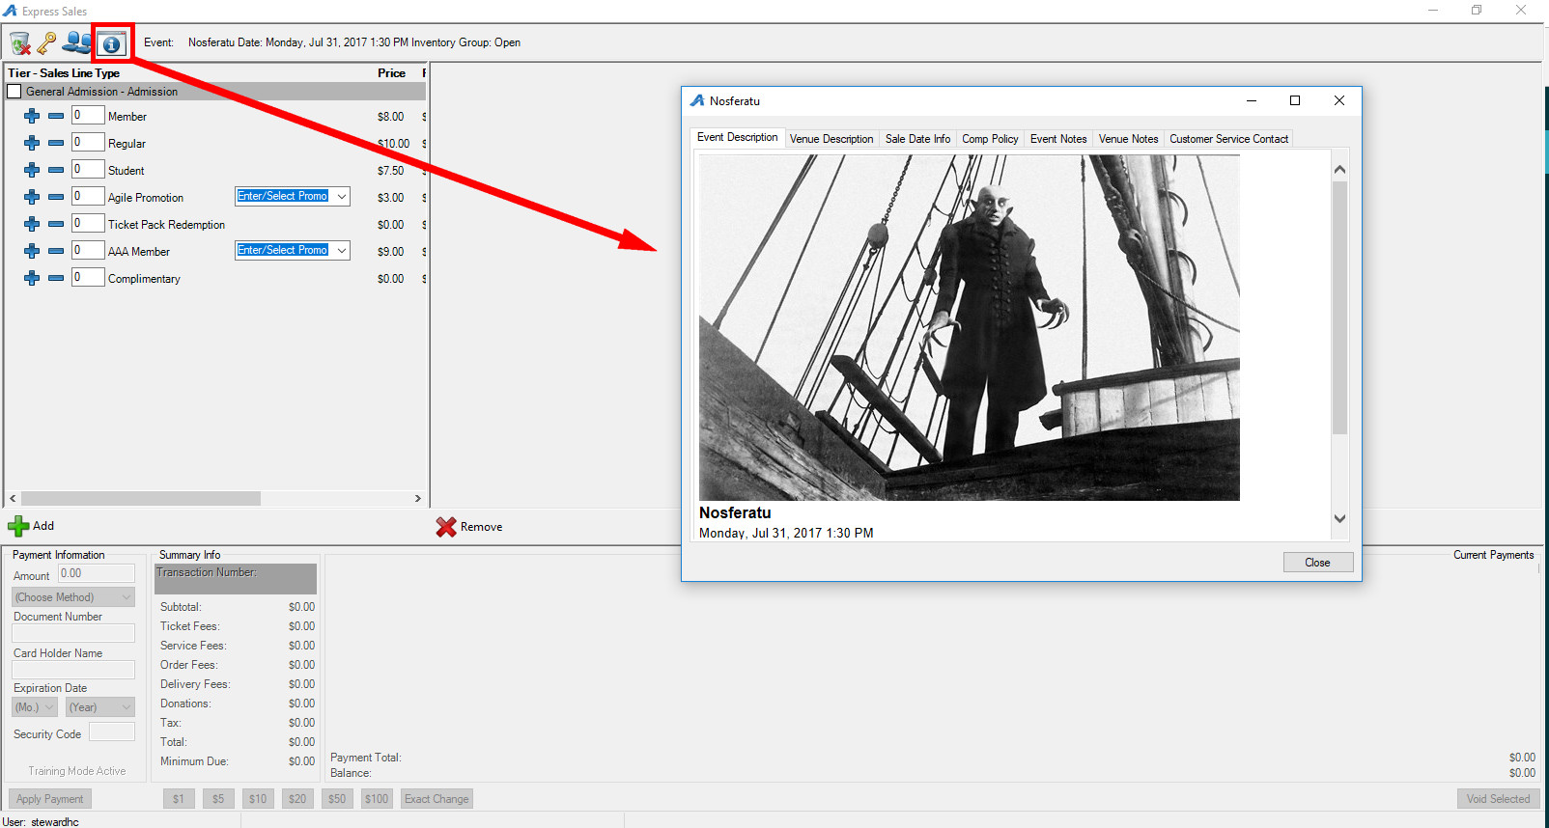
Task: Click the $20 quick cash button
Action: (297, 799)
